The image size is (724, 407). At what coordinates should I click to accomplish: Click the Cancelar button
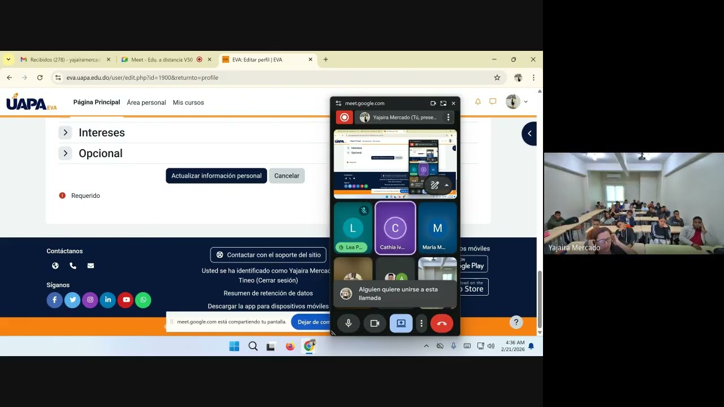pyautogui.click(x=287, y=176)
